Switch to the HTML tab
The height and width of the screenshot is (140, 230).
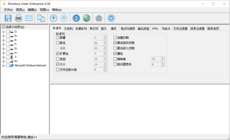click(155, 29)
